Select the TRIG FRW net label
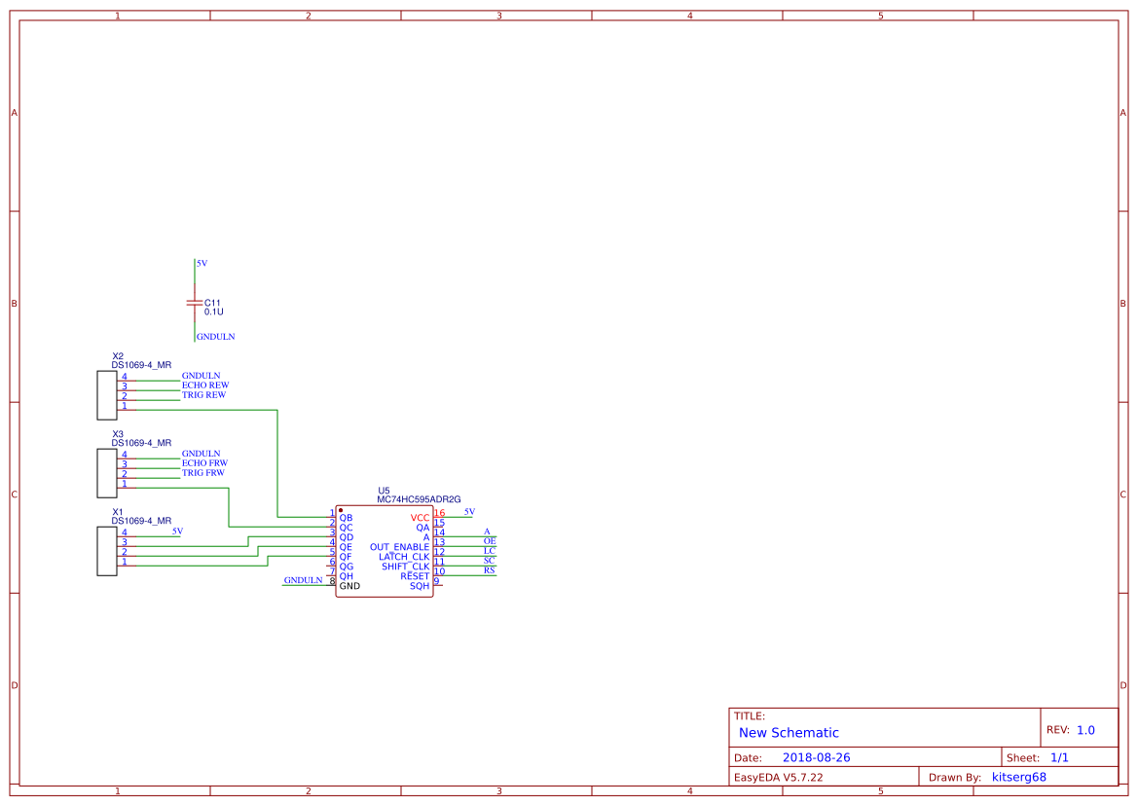Screen dimensions: 1138x806 coord(203,472)
